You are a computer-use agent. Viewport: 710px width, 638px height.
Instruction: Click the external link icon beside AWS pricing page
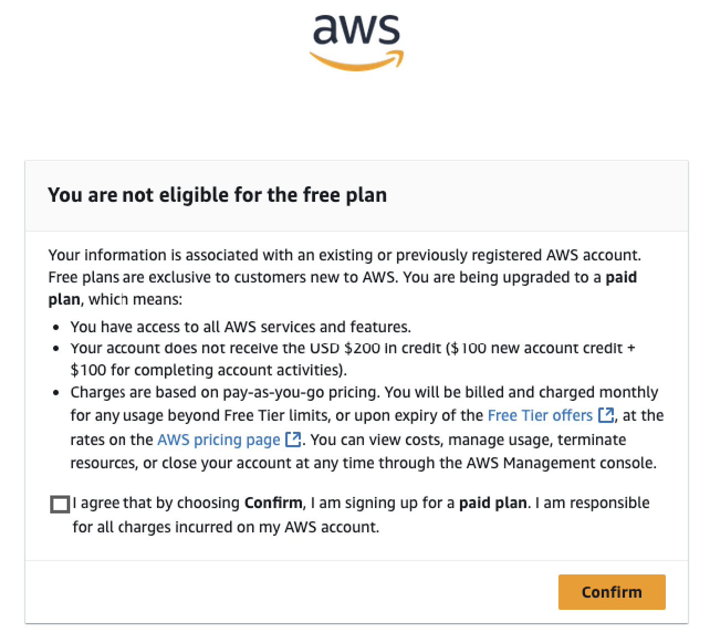(293, 440)
